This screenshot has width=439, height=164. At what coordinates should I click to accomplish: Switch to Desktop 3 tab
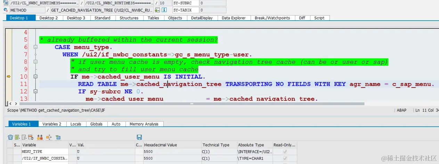click(76, 18)
